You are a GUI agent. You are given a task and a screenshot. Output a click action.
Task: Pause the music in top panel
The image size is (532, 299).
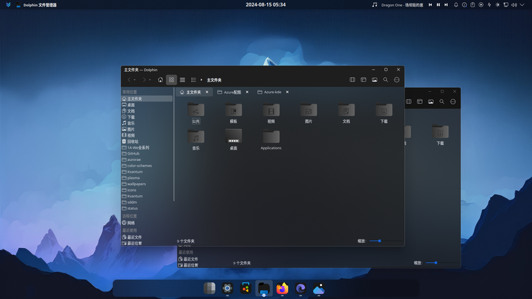[x=438, y=5]
